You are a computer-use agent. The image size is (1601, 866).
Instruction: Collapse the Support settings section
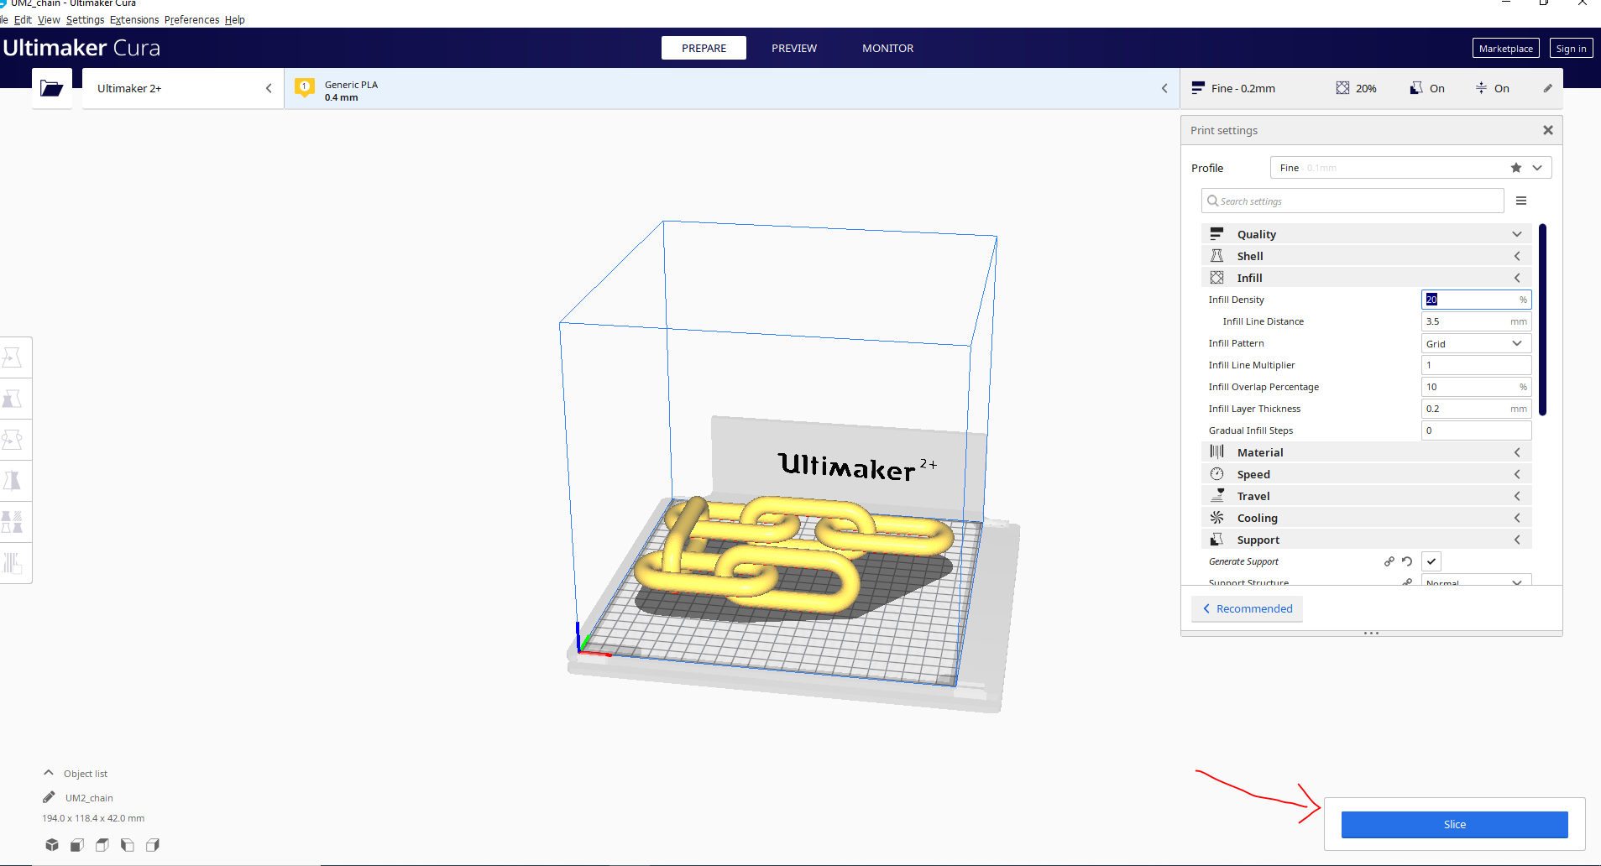click(x=1366, y=540)
